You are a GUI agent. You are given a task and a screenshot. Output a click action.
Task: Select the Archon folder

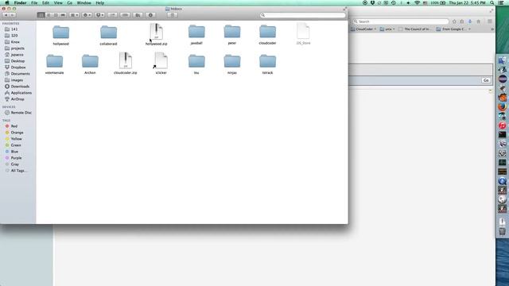pyautogui.click(x=90, y=64)
